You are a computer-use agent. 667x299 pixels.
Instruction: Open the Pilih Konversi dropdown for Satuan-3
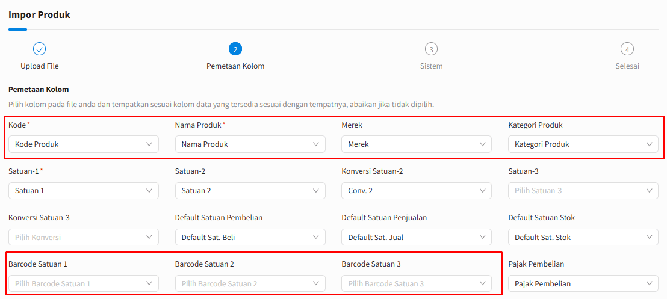click(84, 237)
